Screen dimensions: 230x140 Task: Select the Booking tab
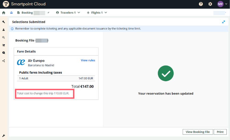[27, 13]
